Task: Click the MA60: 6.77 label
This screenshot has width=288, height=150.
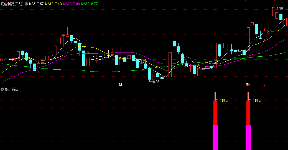Action: 90,4
